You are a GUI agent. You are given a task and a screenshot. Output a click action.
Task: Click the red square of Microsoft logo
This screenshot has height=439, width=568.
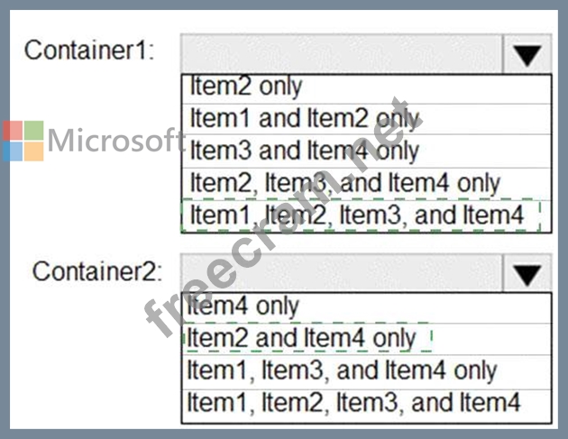[13, 131]
